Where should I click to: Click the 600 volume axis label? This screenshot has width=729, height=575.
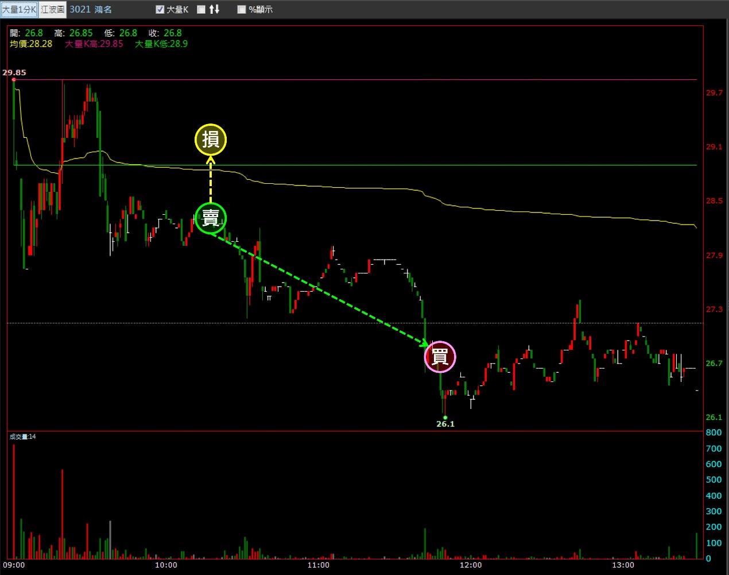click(714, 464)
